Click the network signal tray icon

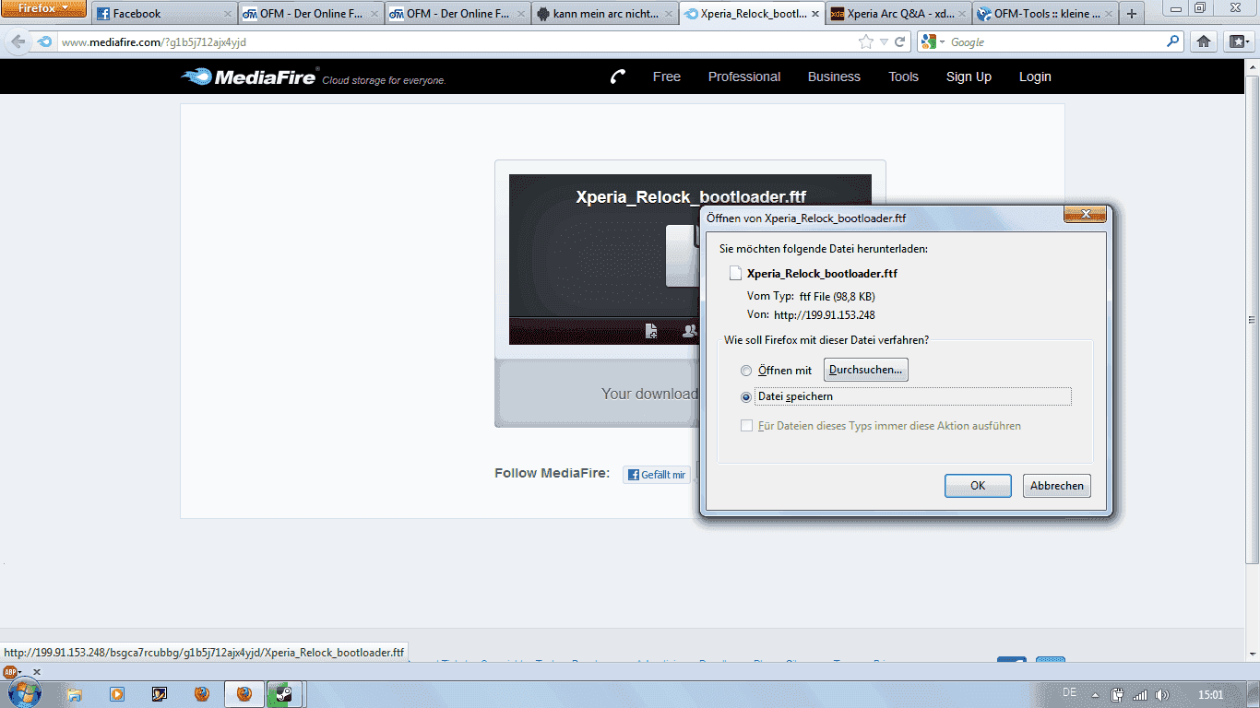coord(1140,694)
